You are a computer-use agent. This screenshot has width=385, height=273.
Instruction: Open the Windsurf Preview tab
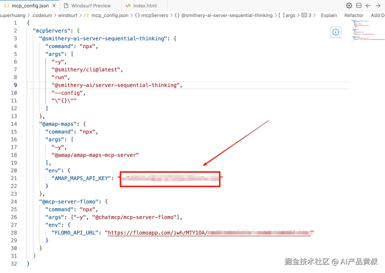pyautogui.click(x=91, y=6)
